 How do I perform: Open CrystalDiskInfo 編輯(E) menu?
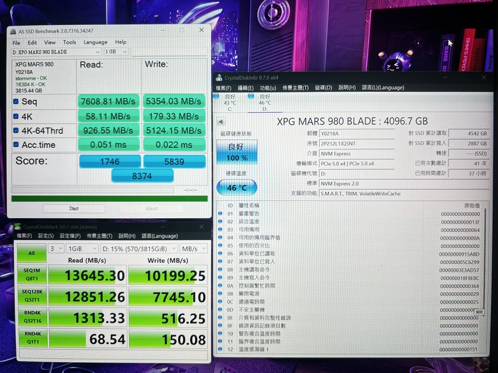[246, 88]
